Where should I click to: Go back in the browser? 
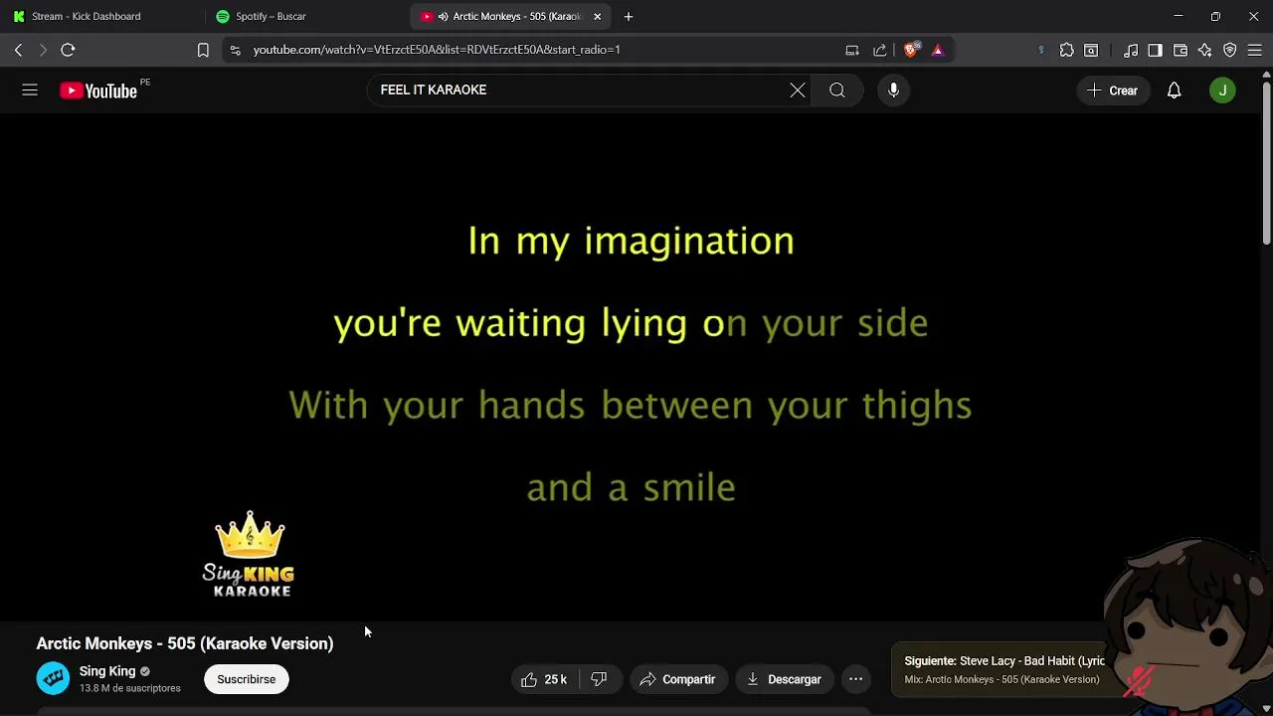pos(18,50)
